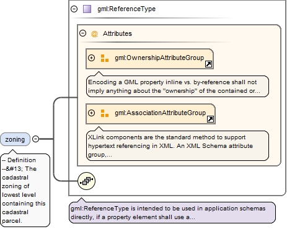Select the zoning element node
The width and height of the screenshot is (287, 229).
pos(15,139)
